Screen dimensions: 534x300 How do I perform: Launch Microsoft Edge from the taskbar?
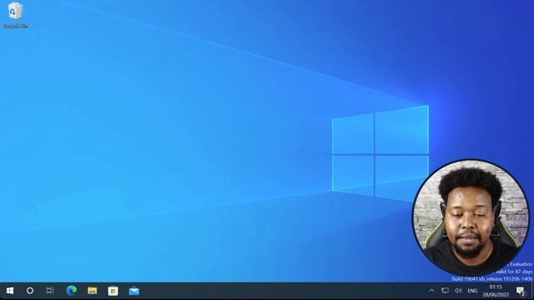coord(72,291)
